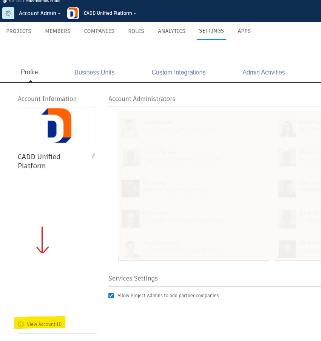Switch to the COMPANIES tab
The height and width of the screenshot is (341, 321).
pos(99,31)
